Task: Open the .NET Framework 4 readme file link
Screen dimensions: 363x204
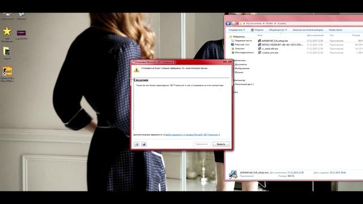Action: tap(192, 135)
